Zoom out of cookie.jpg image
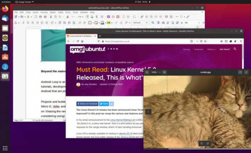Screen dimensions: 251x153 pos(147,72)
